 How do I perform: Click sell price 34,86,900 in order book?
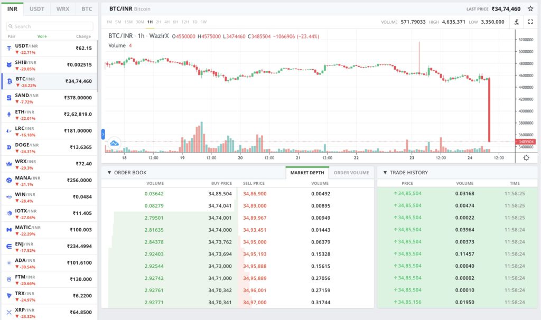[255, 194]
